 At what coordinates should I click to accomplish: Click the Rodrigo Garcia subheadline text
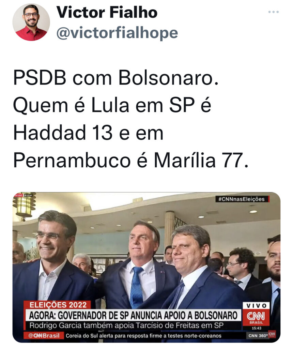[x=126, y=325]
